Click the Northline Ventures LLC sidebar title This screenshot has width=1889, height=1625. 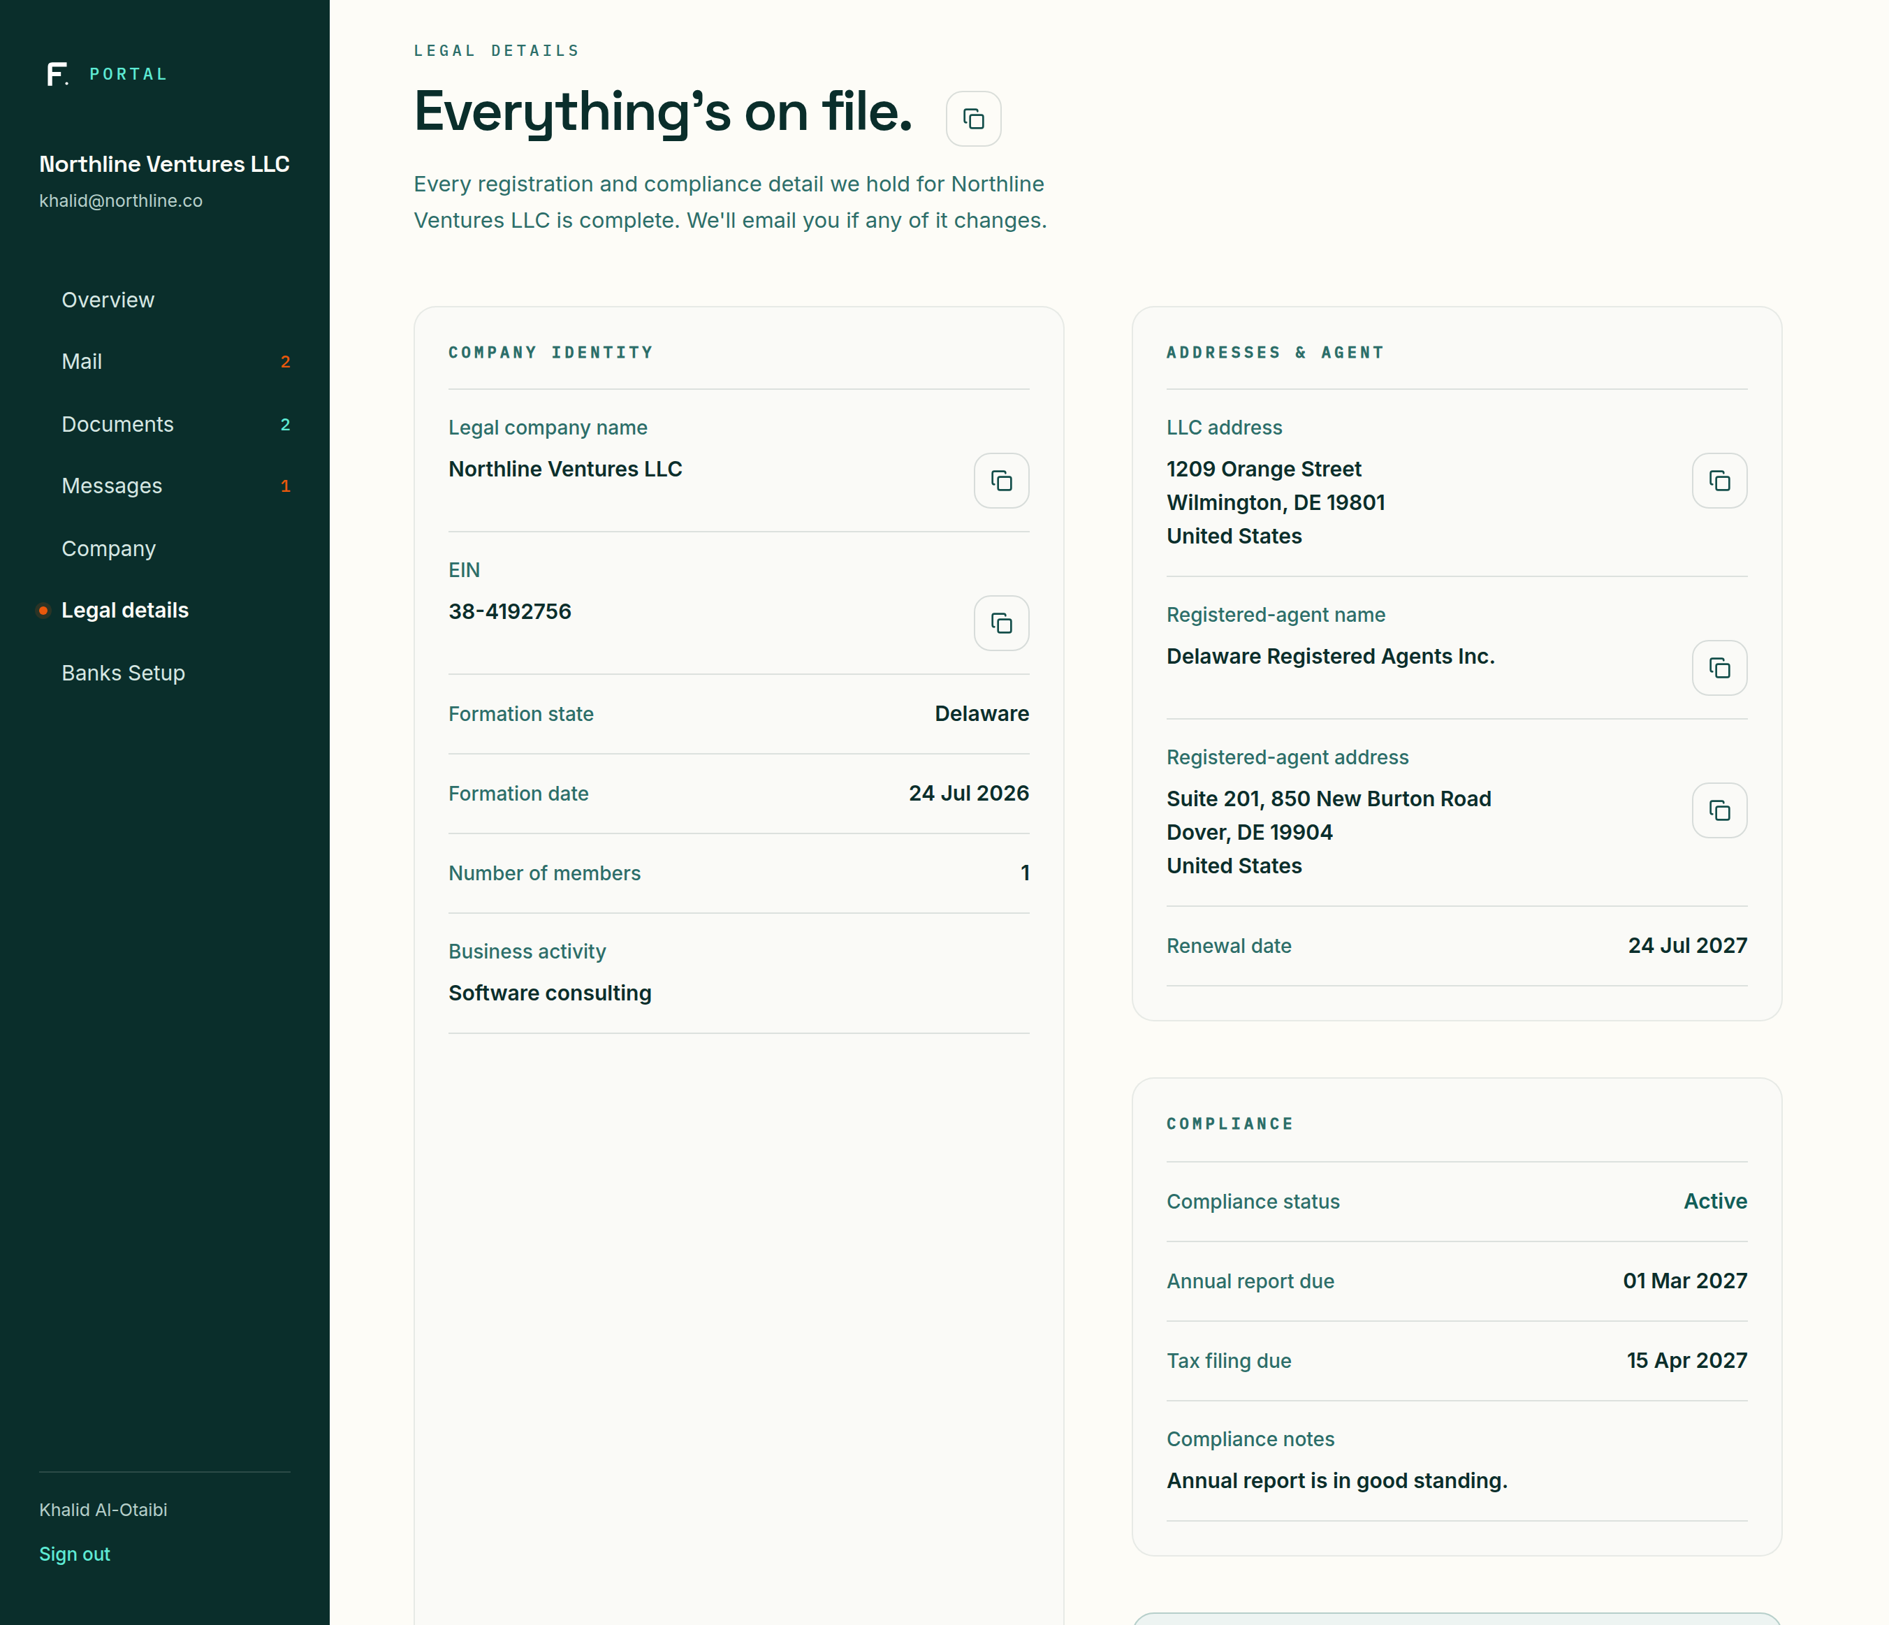click(164, 164)
